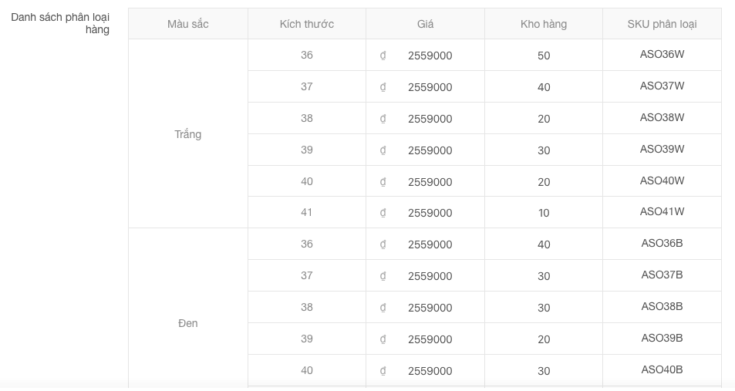Click the Kho hàng column header
Image resolution: width=735 pixels, height=391 pixels.
[x=544, y=24]
